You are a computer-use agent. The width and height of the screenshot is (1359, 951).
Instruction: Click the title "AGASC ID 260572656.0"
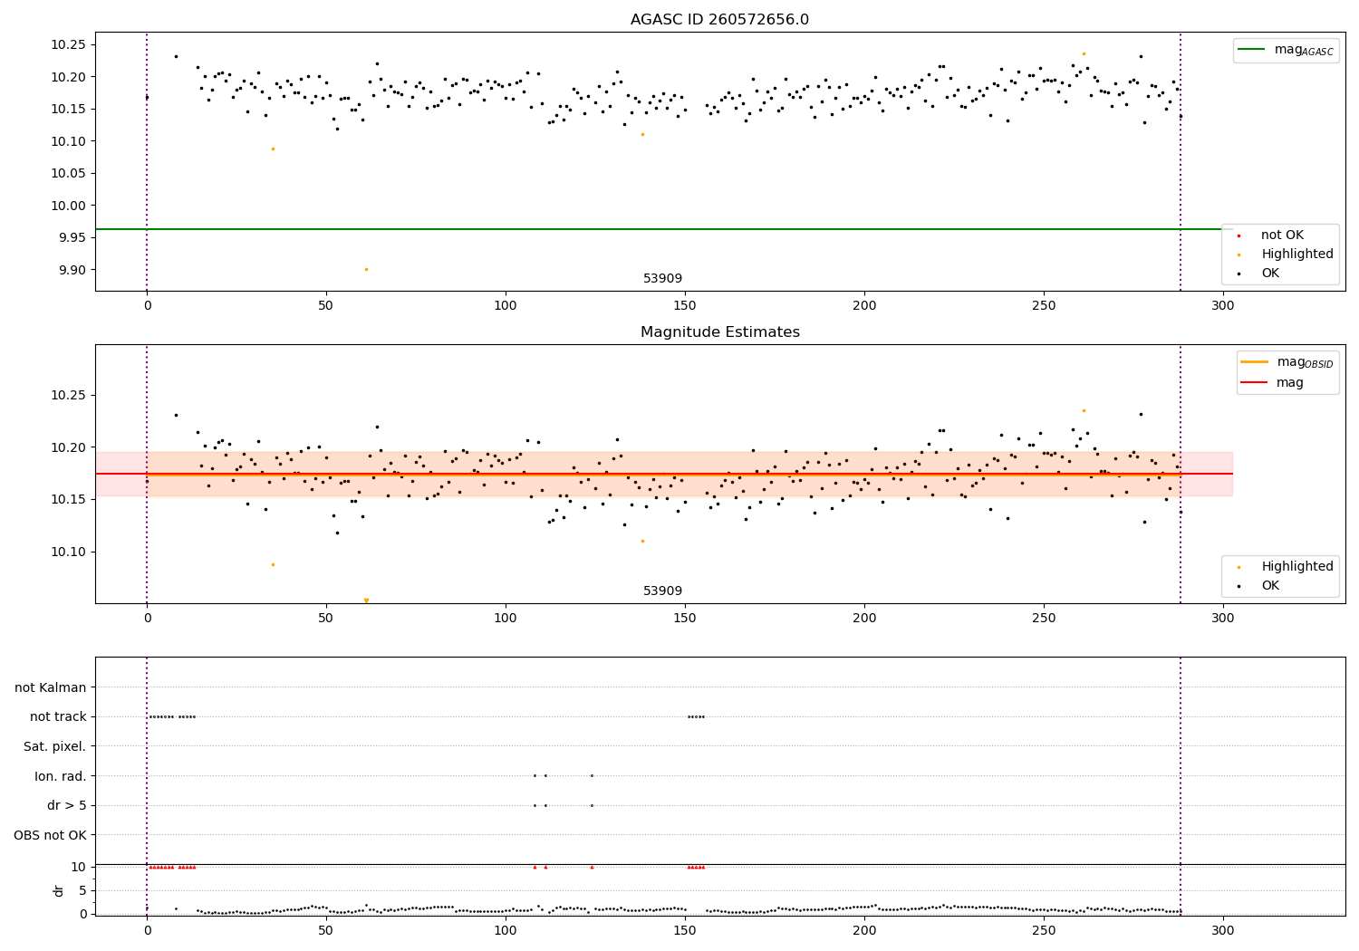719,20
